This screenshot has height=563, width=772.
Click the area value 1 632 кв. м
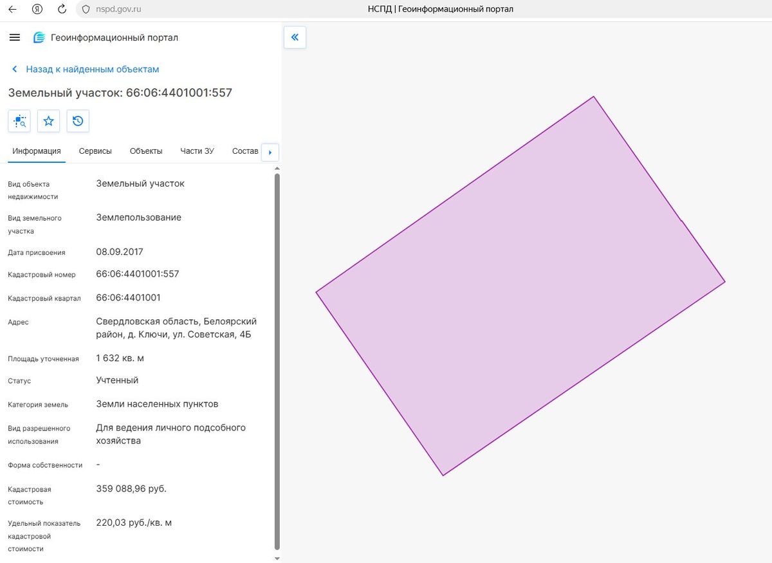coord(120,358)
